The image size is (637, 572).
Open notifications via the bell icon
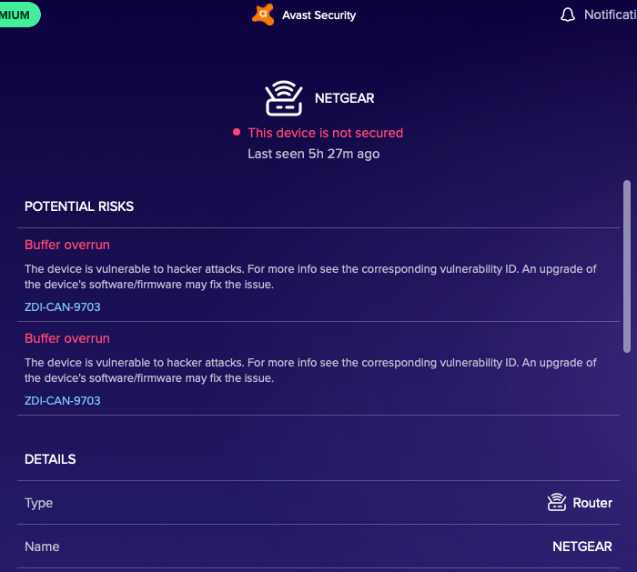569,15
